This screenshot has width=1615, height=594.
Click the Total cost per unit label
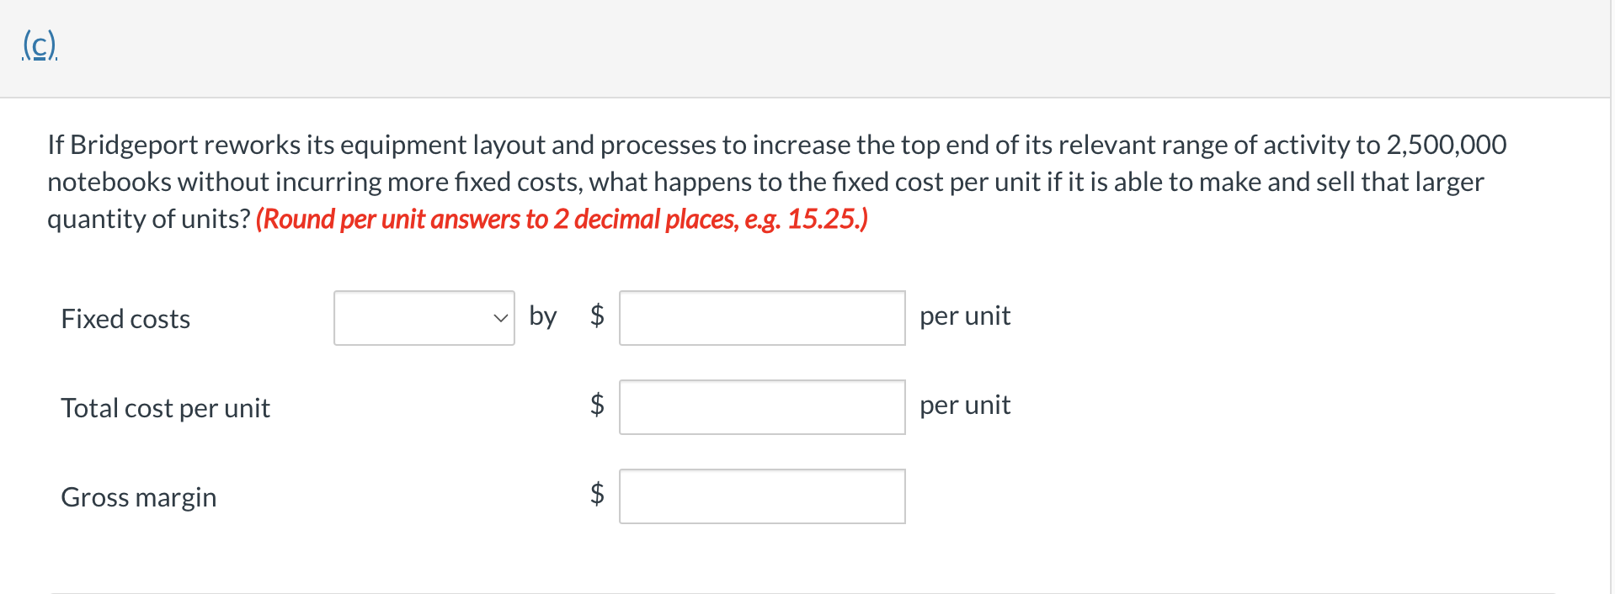(165, 408)
